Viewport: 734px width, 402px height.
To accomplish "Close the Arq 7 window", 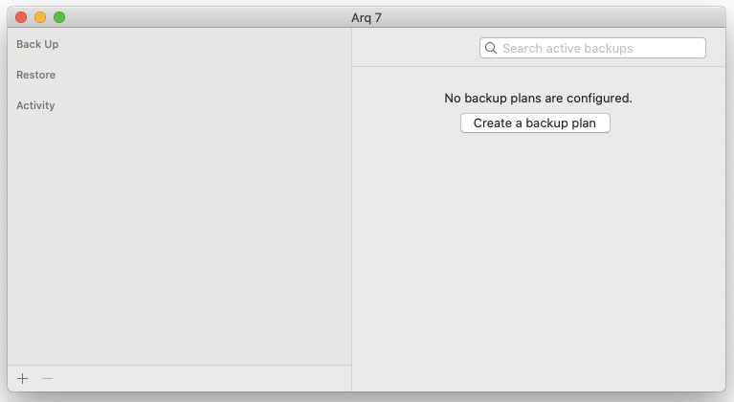I will [21, 17].
